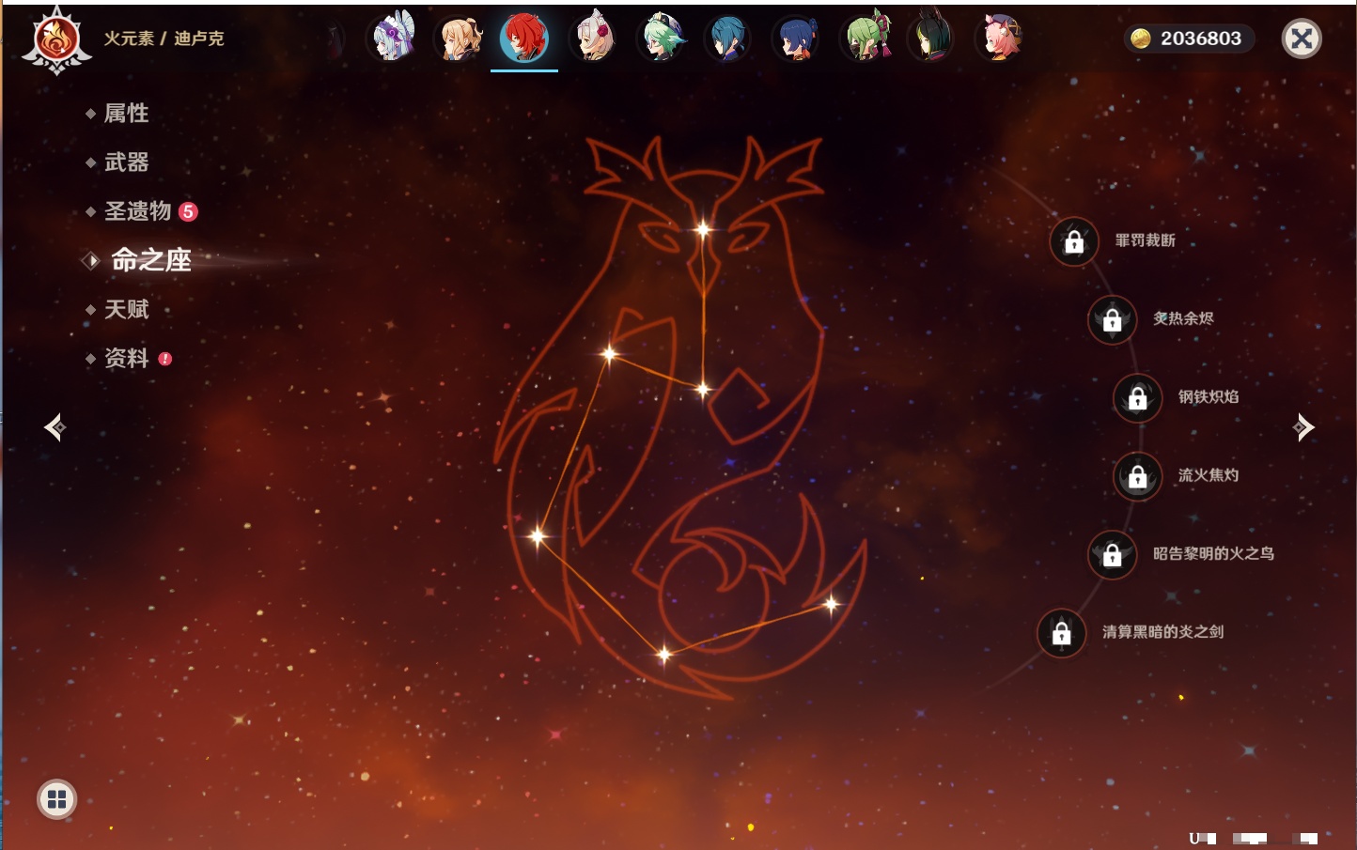
Task: Click the 罪罚裁断 constellation name
Action: tap(1145, 240)
